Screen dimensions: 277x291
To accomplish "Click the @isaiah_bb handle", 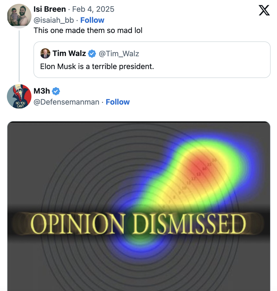I will (54, 20).
